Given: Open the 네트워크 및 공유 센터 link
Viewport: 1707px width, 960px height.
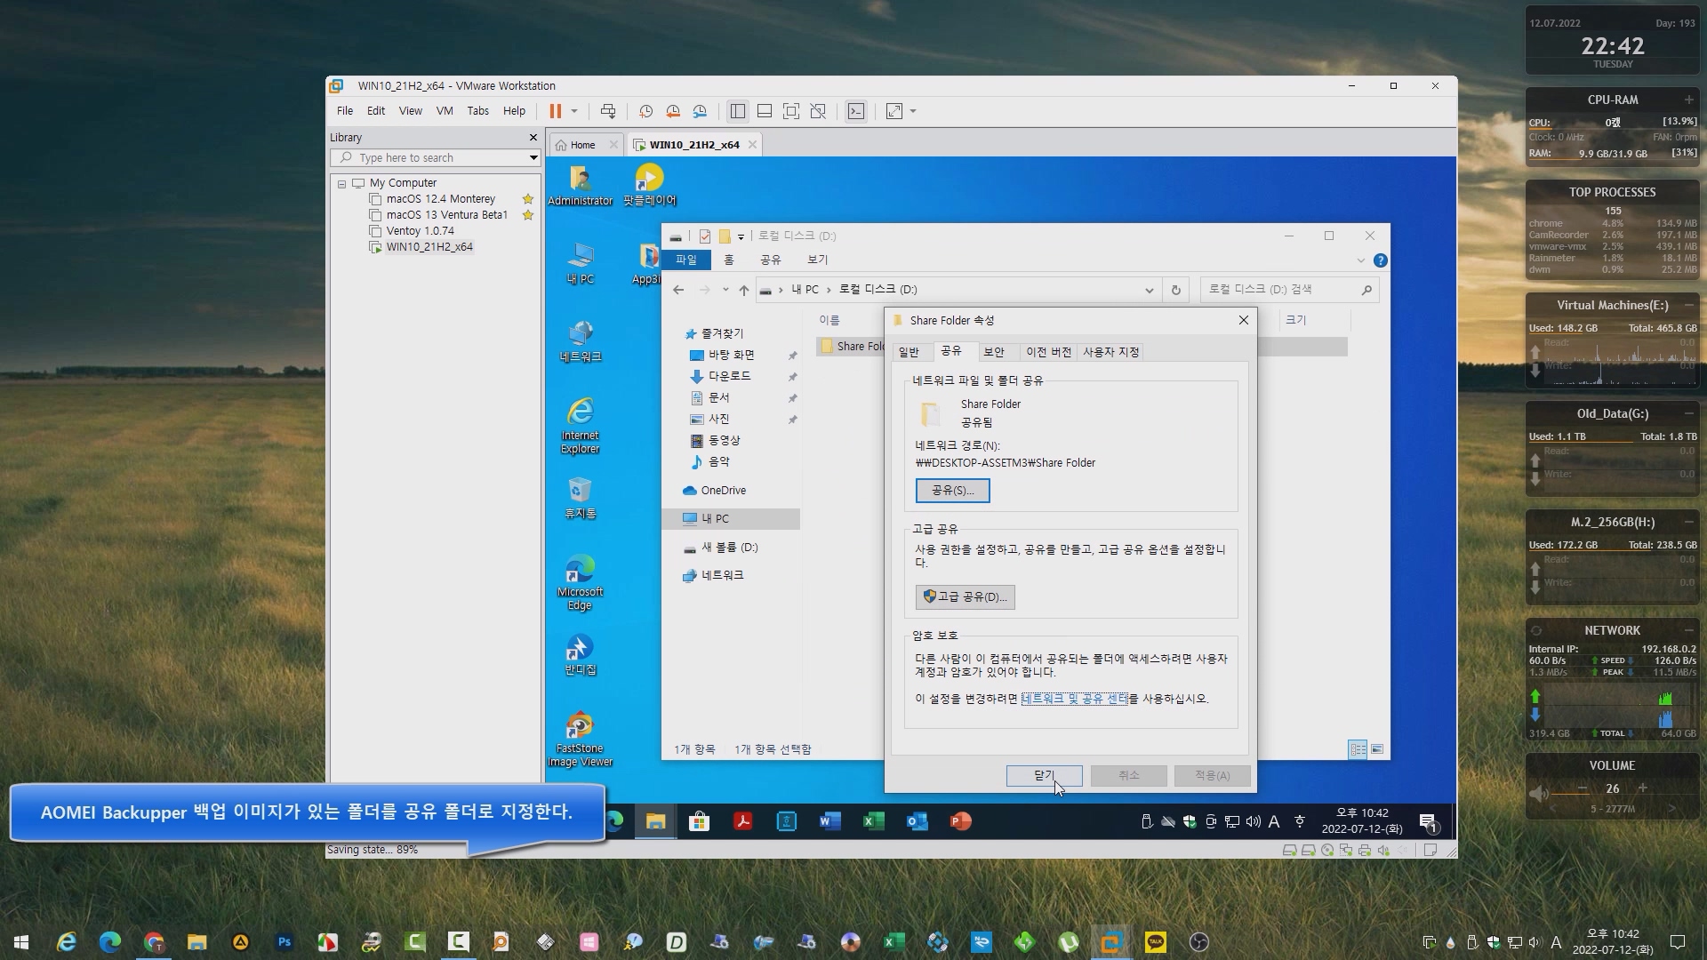Looking at the screenshot, I should (1075, 699).
